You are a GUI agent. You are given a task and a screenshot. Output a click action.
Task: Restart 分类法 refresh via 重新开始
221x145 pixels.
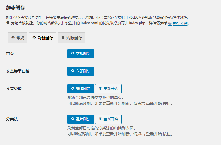click(108, 119)
